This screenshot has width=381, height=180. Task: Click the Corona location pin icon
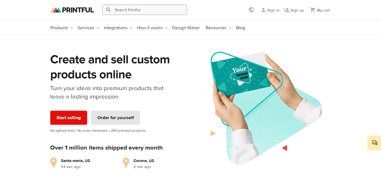click(x=126, y=162)
